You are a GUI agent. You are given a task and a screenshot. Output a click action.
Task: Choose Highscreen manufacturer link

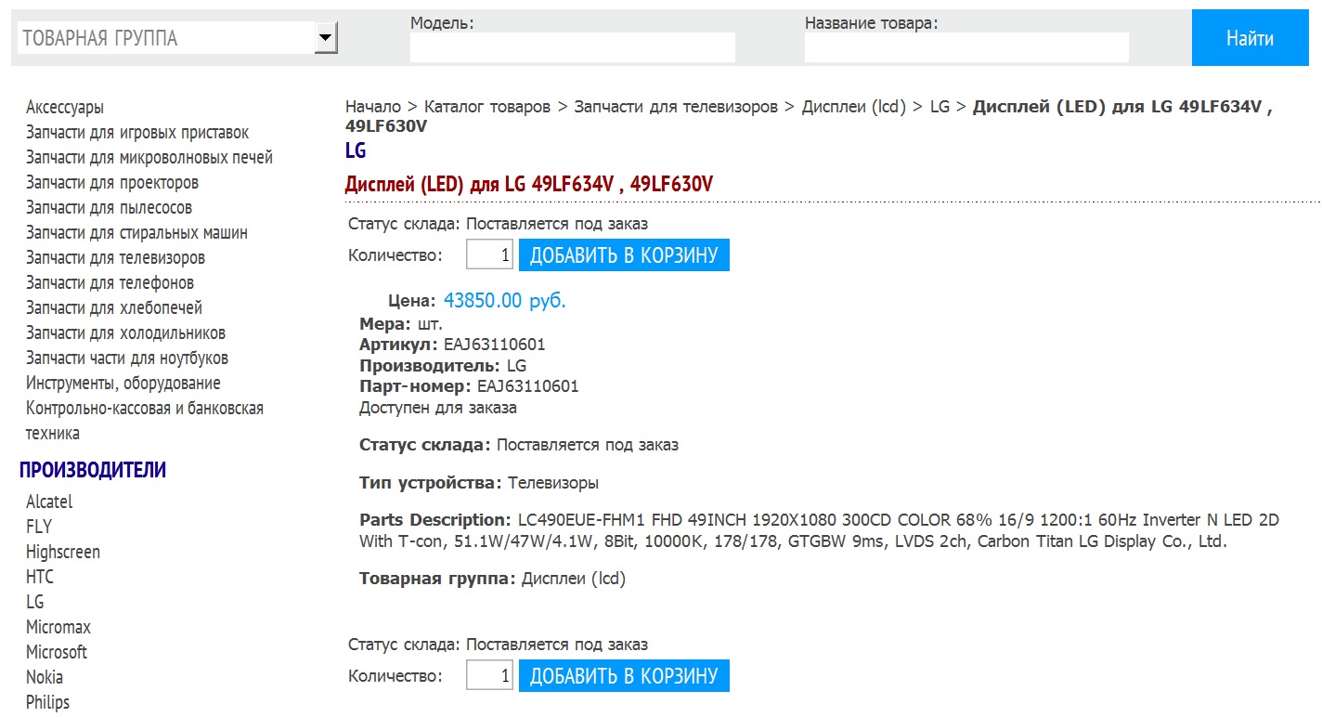tap(63, 553)
